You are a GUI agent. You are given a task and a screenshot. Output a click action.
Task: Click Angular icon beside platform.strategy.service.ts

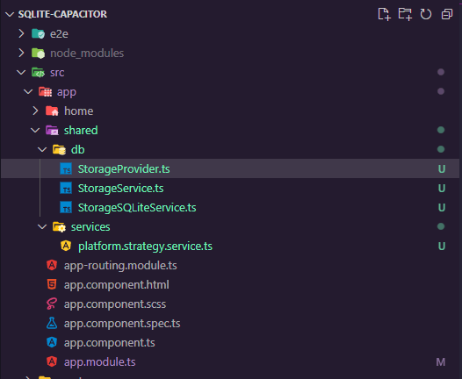point(66,246)
